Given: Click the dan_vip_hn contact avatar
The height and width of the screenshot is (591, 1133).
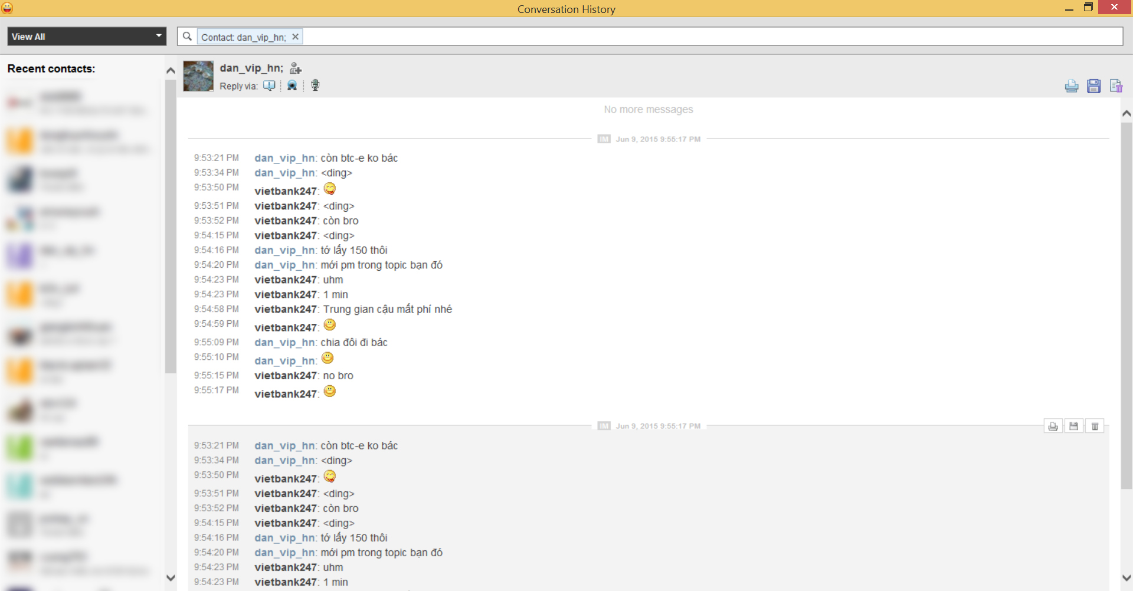Looking at the screenshot, I should tap(198, 76).
